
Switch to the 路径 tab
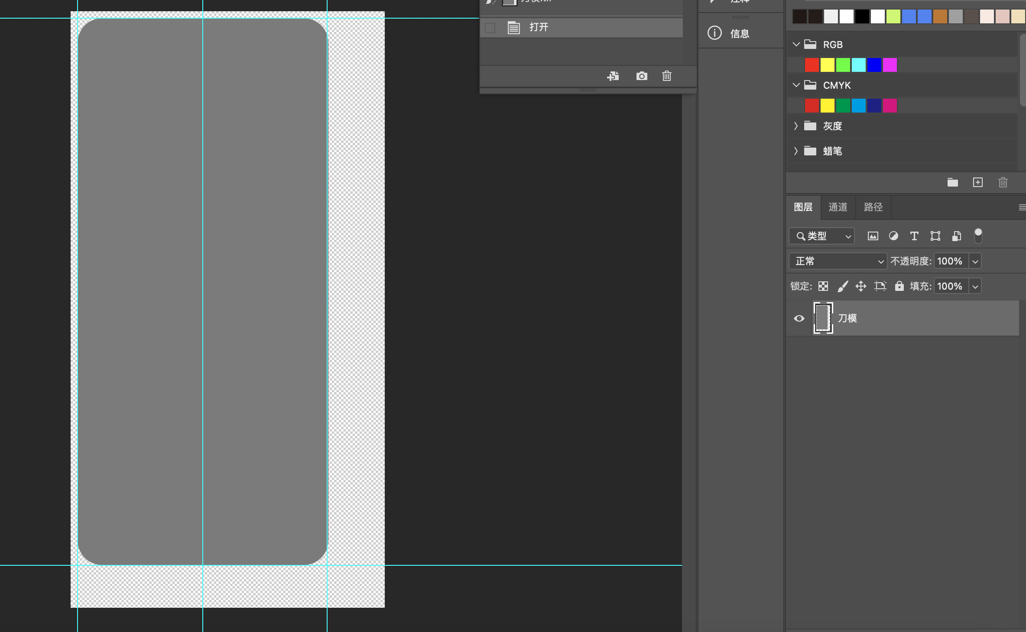coord(873,207)
